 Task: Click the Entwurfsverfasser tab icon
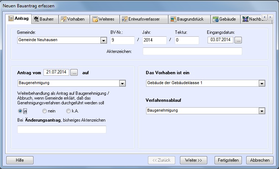coord(125,19)
